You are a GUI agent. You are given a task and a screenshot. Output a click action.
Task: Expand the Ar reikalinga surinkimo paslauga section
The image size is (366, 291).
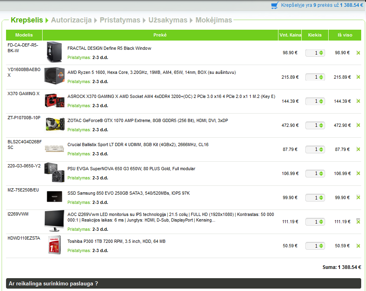(184, 283)
